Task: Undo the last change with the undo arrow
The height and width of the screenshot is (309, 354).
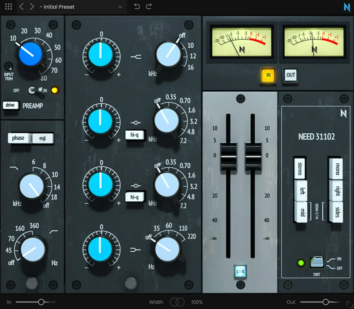Action: pyautogui.click(x=137, y=7)
